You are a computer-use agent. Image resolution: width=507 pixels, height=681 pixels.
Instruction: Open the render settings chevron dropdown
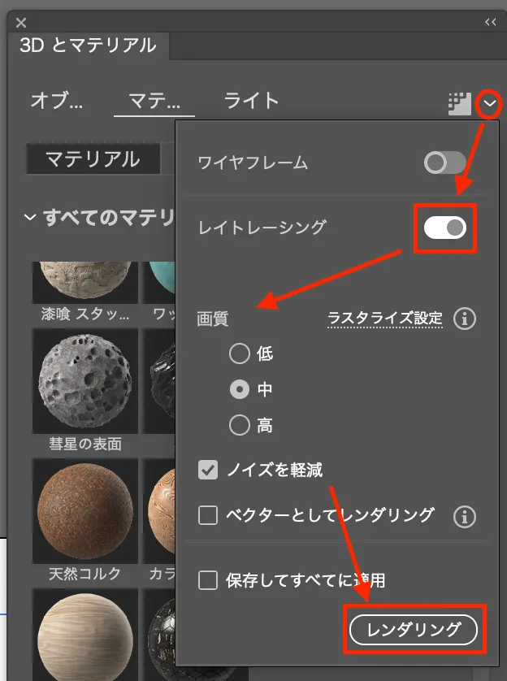(x=490, y=104)
